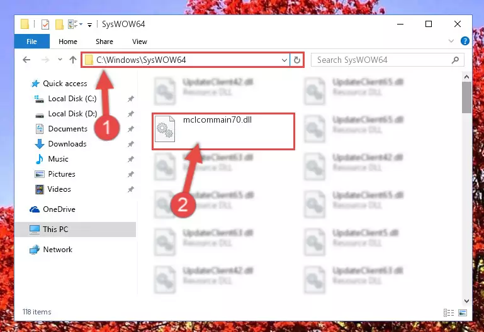Switch to Large icons view in status bar
Screen dimensions: 484x332
[x=463, y=313]
